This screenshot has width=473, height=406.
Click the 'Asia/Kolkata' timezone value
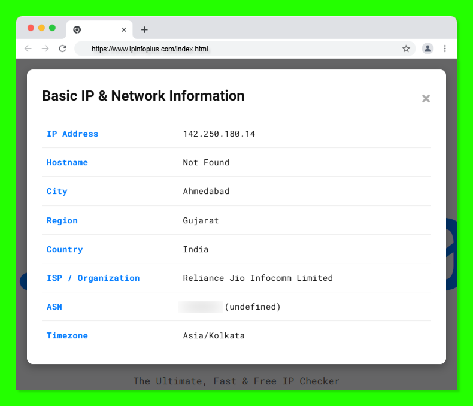pyautogui.click(x=214, y=335)
